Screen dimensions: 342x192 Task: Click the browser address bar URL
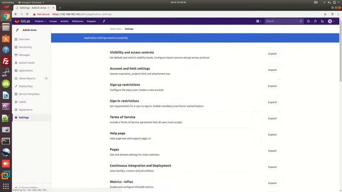[82, 14]
